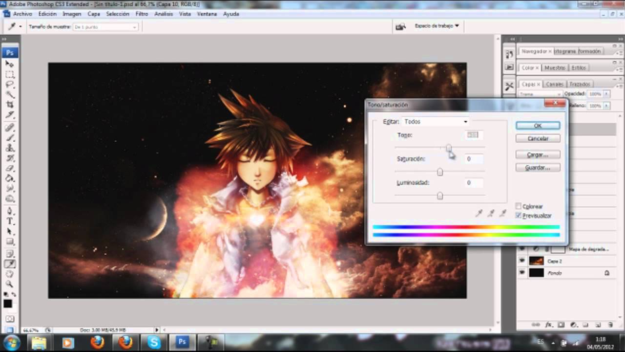Click the Tono slider handle
Viewport: 625px width, 352px height.
(448, 148)
